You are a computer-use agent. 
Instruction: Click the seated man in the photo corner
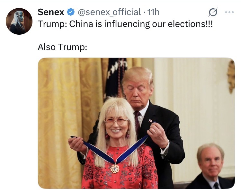pos(211,166)
